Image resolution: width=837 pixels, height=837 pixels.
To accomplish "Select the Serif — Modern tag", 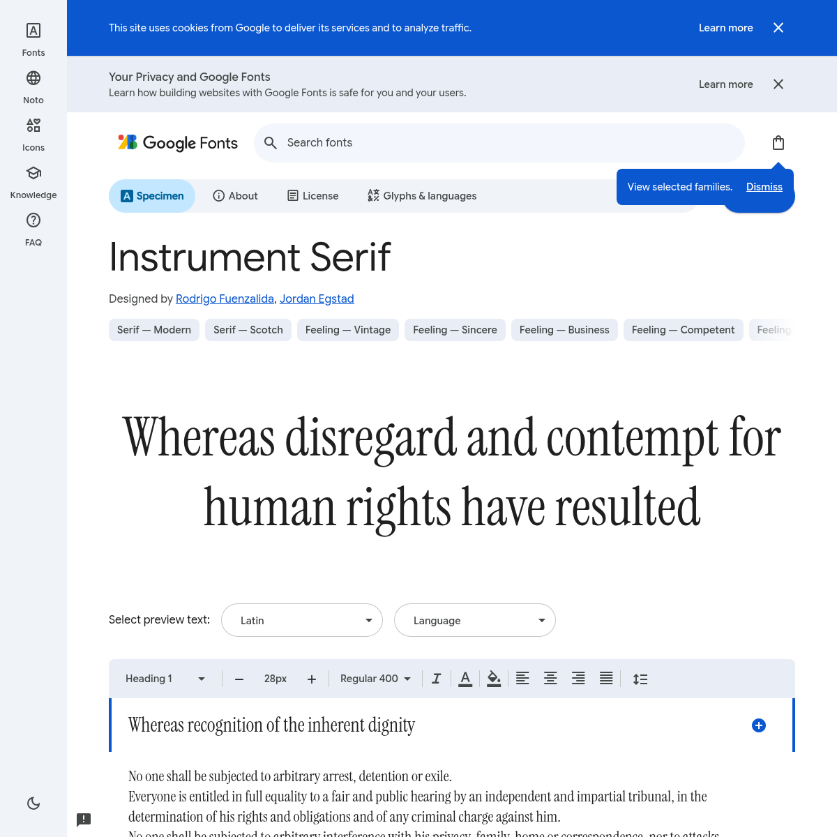I will pyautogui.click(x=154, y=330).
